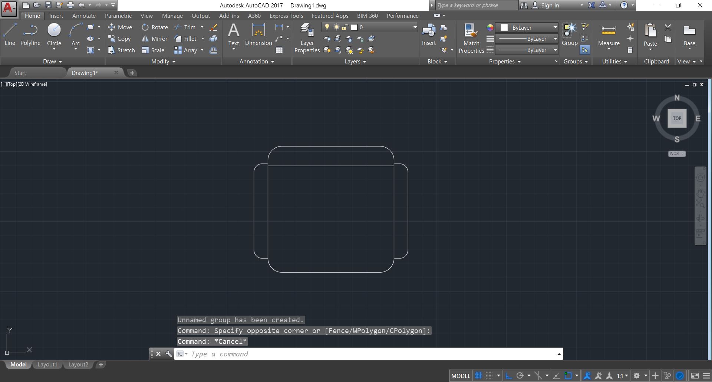Click the Paste clipboard button
The height and width of the screenshot is (382, 712).
(650, 34)
